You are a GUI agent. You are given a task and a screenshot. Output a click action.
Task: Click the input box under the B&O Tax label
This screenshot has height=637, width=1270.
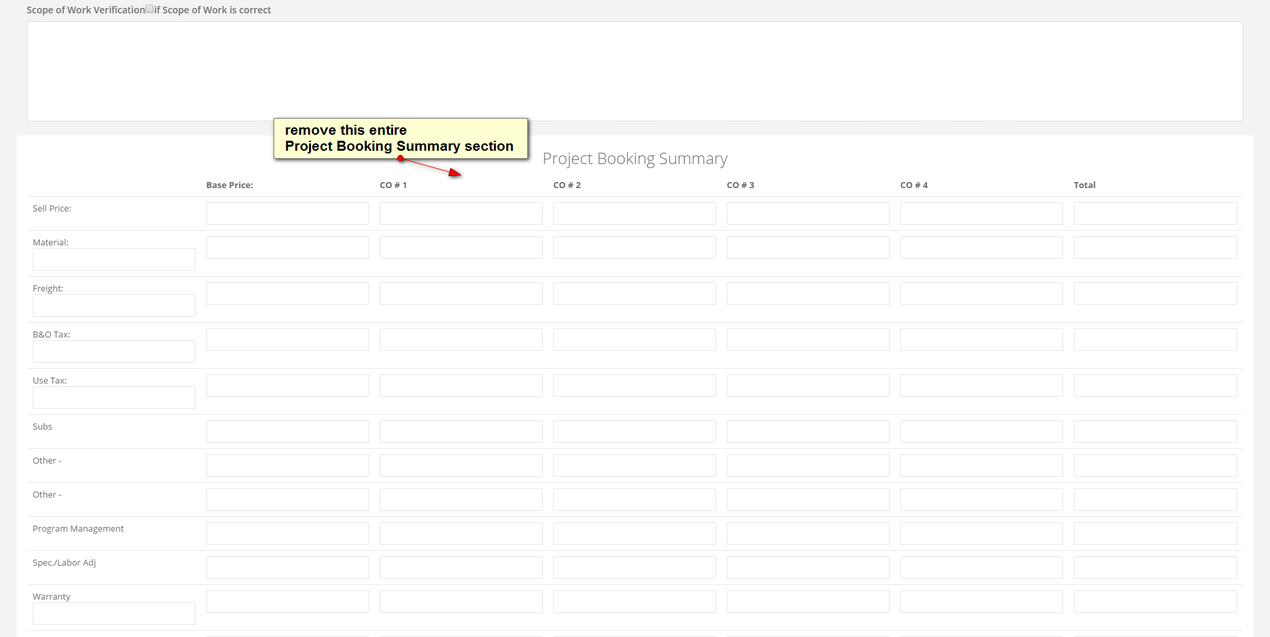[x=114, y=352]
